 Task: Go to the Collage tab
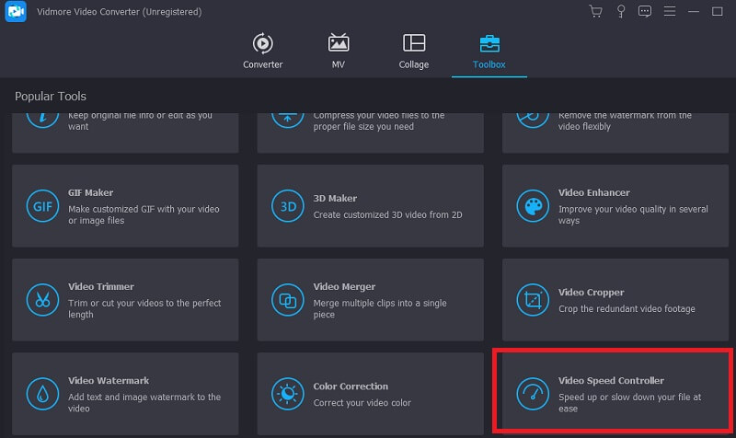414,52
